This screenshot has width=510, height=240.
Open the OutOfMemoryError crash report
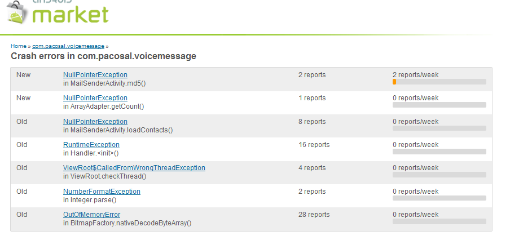(x=91, y=215)
